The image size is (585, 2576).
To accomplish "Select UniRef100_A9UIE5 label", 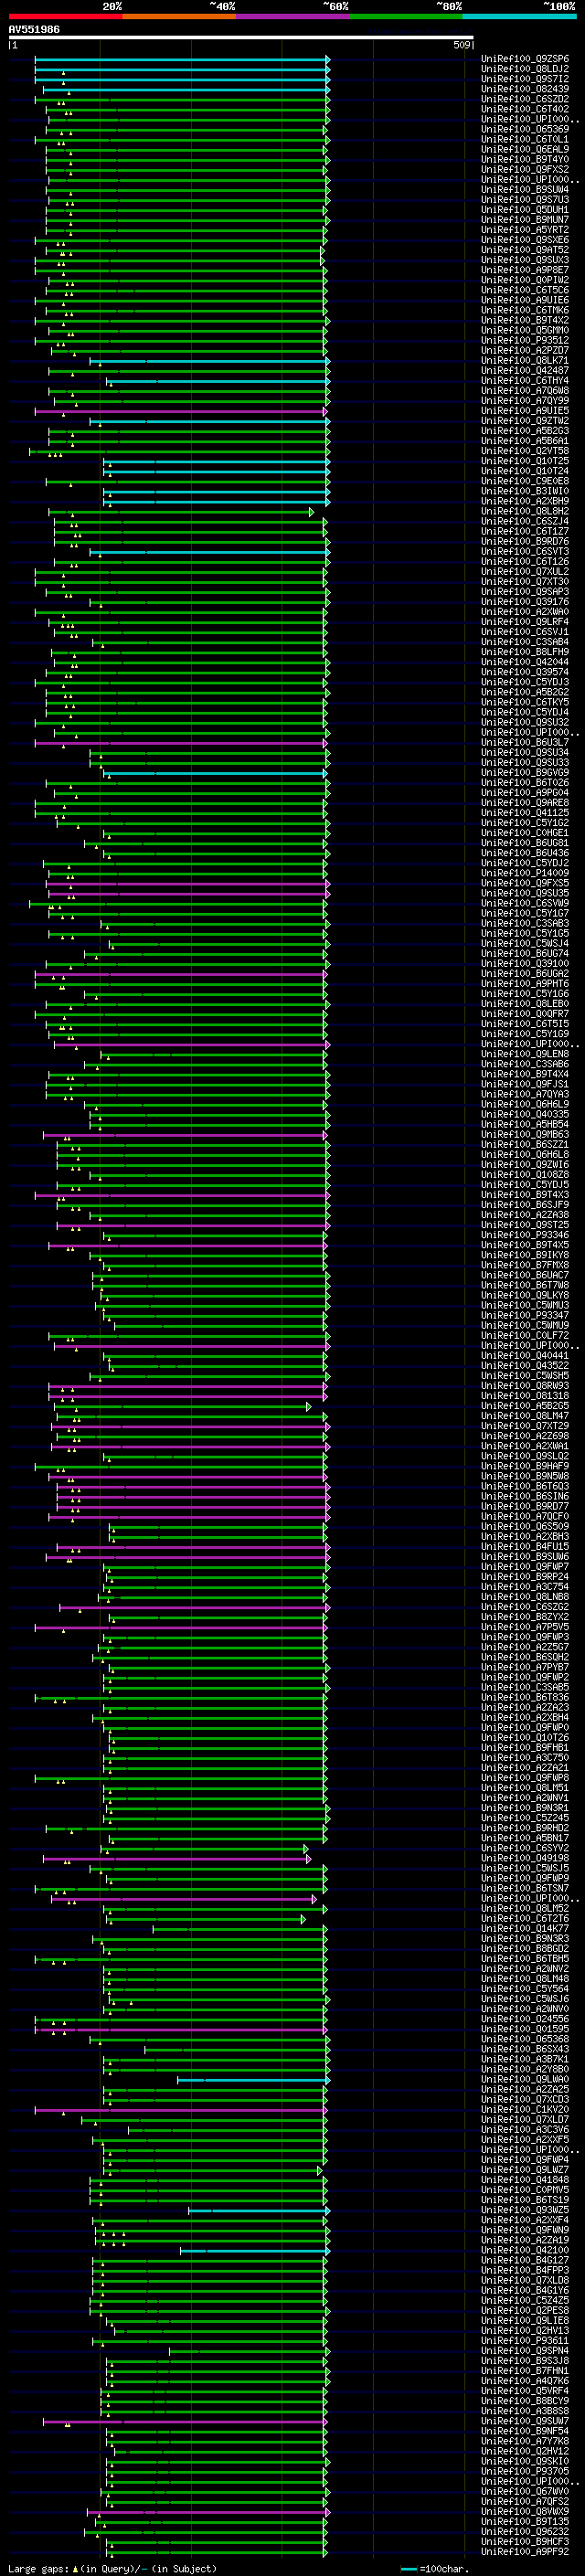I will pyautogui.click(x=525, y=410).
